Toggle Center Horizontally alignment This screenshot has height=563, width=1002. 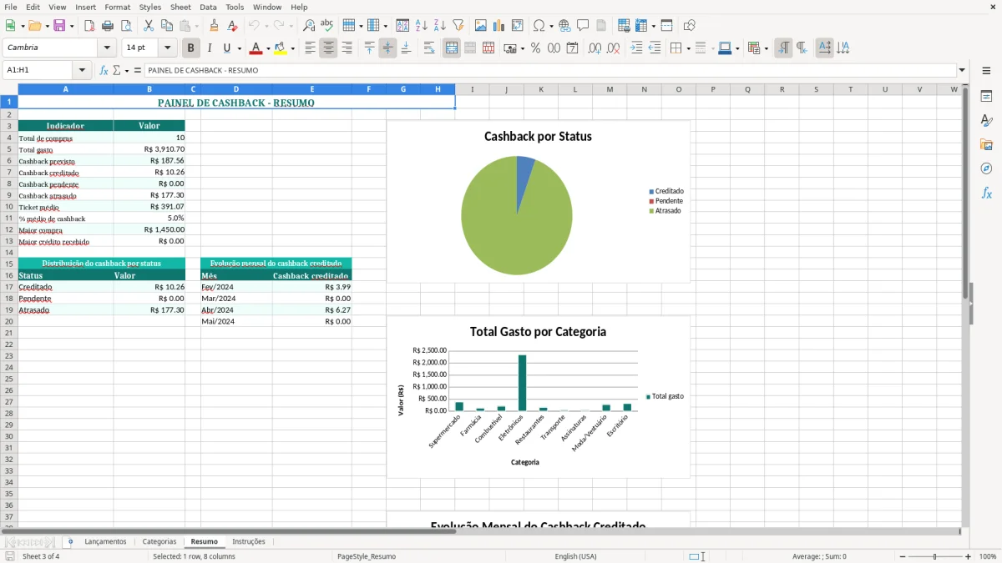tap(328, 48)
